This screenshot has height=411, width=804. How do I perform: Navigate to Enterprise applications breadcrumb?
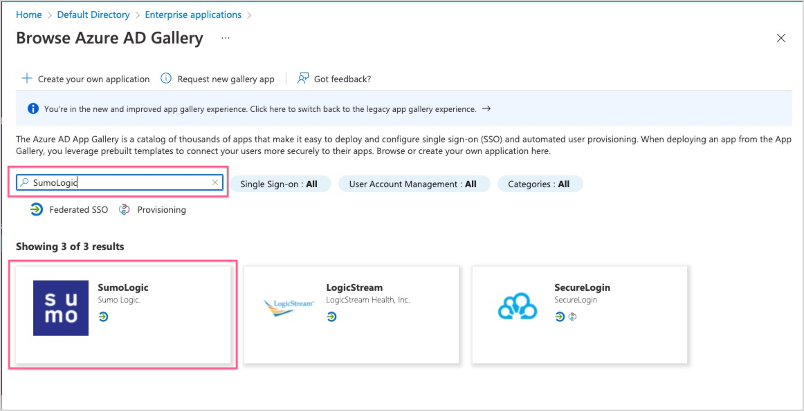193,14
